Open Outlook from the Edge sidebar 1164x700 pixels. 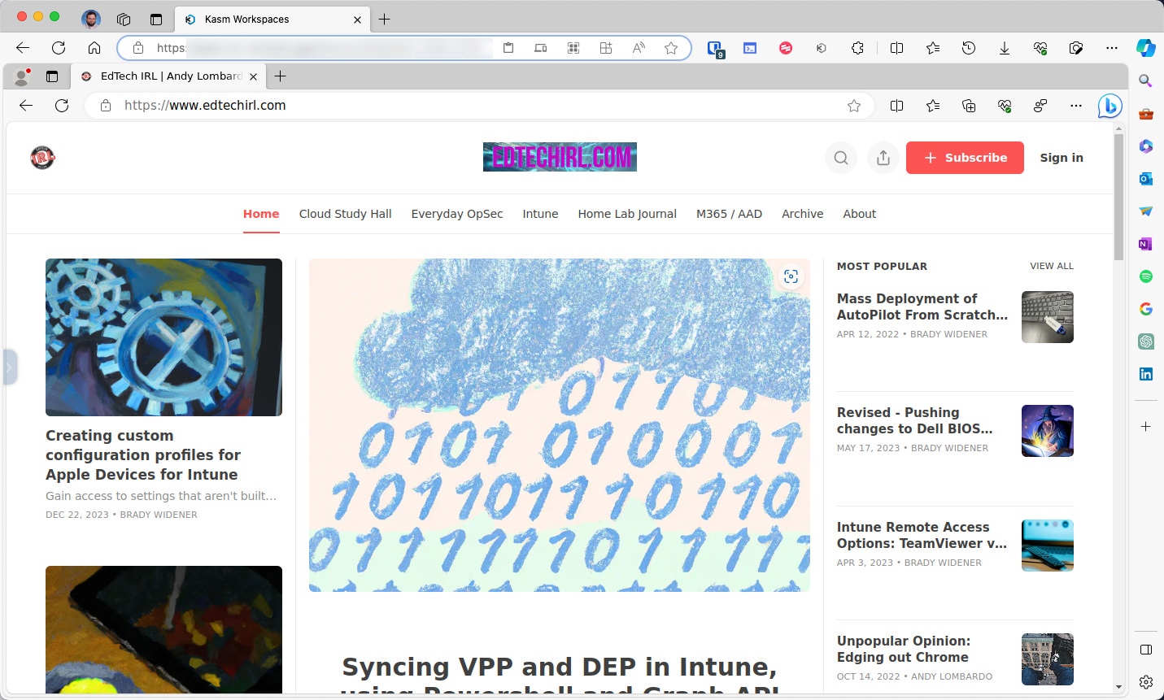pos(1146,178)
